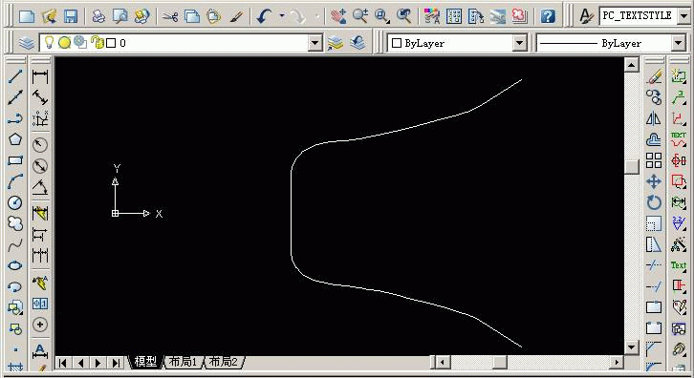Save the drawing with the floppy disk icon
The image size is (694, 378).
(71, 16)
